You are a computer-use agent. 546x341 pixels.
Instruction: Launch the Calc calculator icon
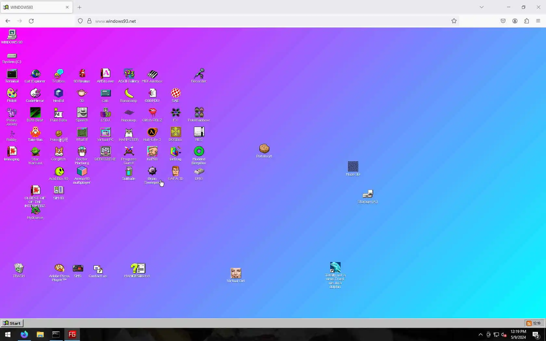tap(105, 95)
